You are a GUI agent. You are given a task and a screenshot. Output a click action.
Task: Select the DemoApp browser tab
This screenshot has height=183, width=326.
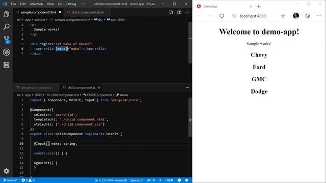[x=224, y=7]
